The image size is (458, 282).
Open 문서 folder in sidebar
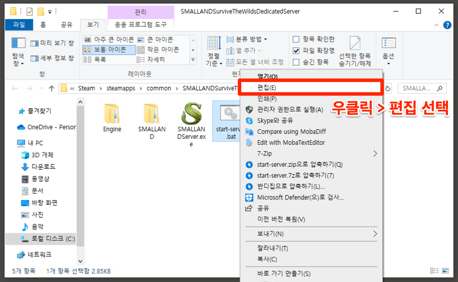click(33, 191)
